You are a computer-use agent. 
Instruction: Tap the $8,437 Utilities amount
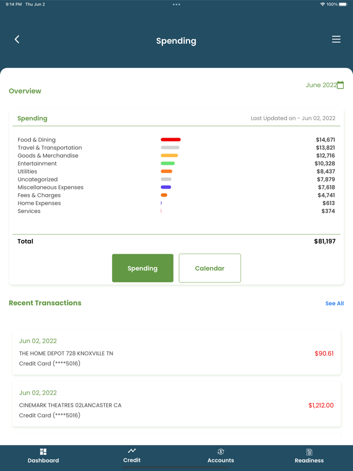click(x=326, y=171)
